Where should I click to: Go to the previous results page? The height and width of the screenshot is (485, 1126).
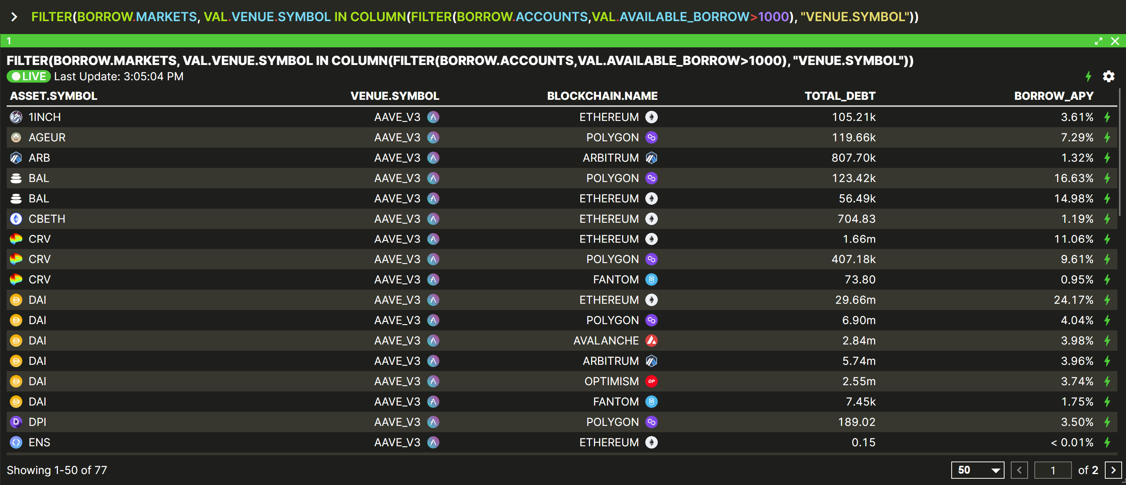coord(1019,470)
